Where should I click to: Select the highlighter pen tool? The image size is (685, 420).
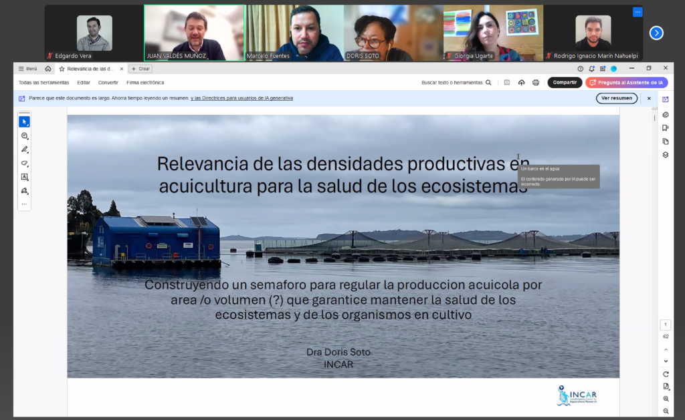24,150
